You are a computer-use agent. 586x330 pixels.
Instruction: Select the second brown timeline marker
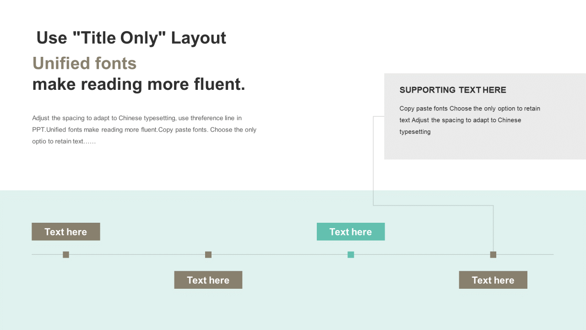[208, 254]
